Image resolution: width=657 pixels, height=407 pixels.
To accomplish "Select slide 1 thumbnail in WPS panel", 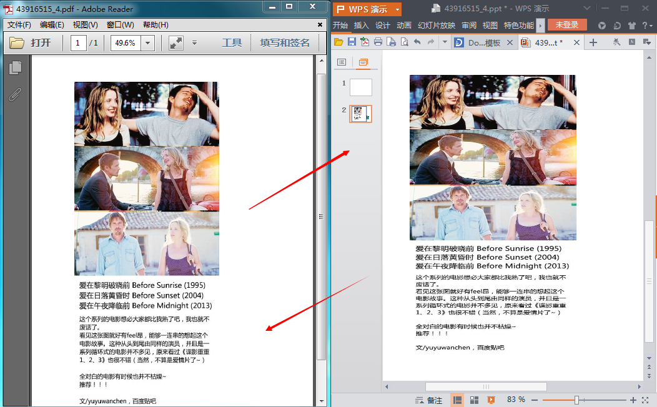I will (361, 87).
